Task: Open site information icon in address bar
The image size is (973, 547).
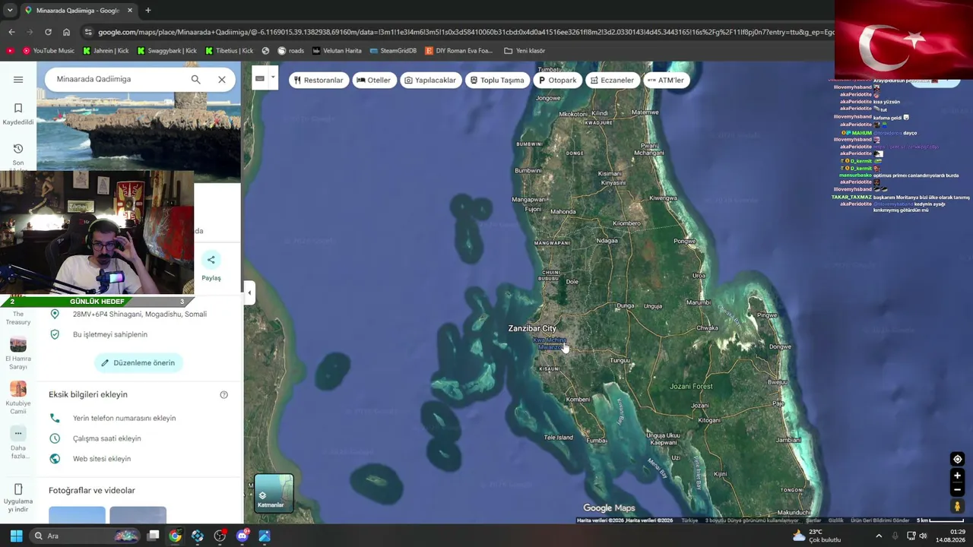Action: [88, 32]
